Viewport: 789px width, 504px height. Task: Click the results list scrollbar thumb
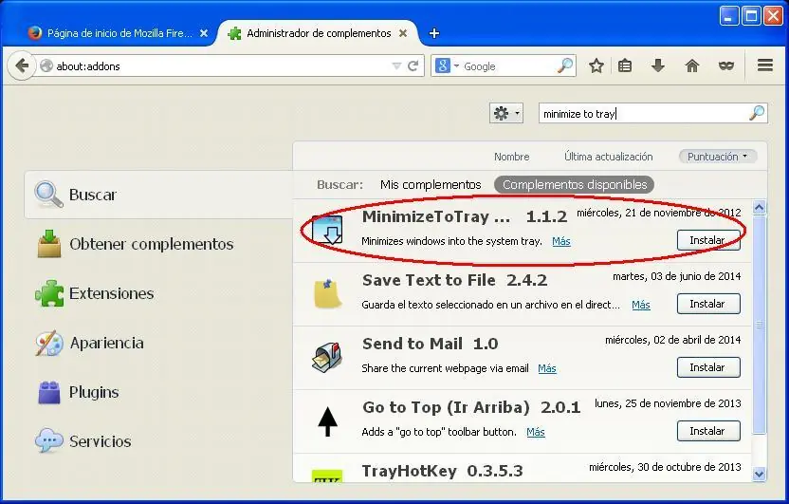click(x=760, y=325)
